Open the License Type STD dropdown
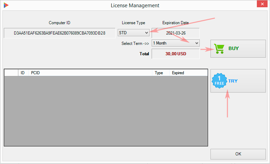The width and height of the screenshot is (270, 164). [134, 33]
